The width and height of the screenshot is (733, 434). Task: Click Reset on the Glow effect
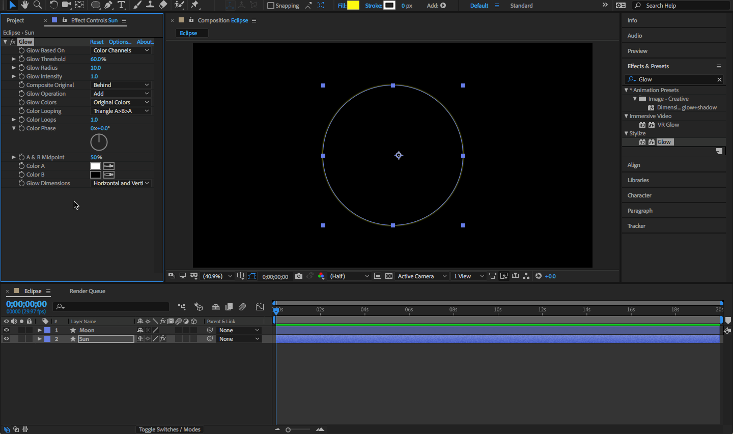tap(97, 42)
